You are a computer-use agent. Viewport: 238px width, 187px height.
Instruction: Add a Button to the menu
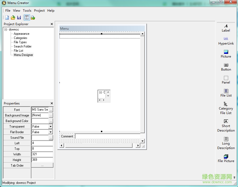[x=226, y=67]
